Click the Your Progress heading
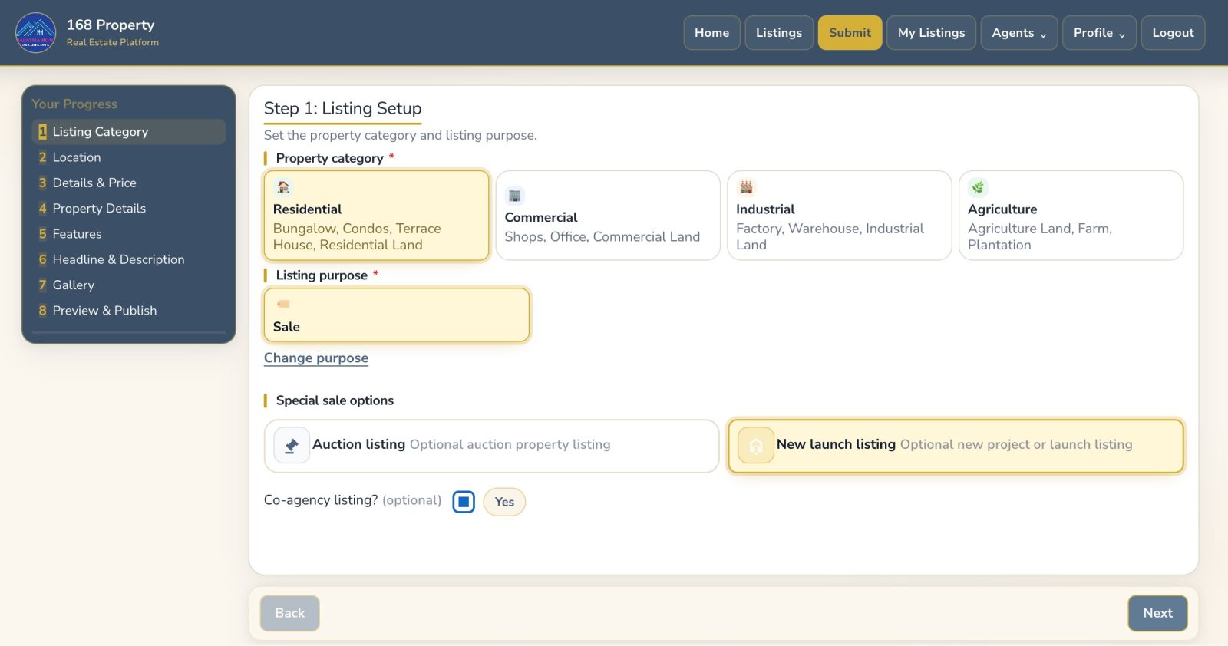This screenshot has width=1228, height=646. click(x=74, y=104)
